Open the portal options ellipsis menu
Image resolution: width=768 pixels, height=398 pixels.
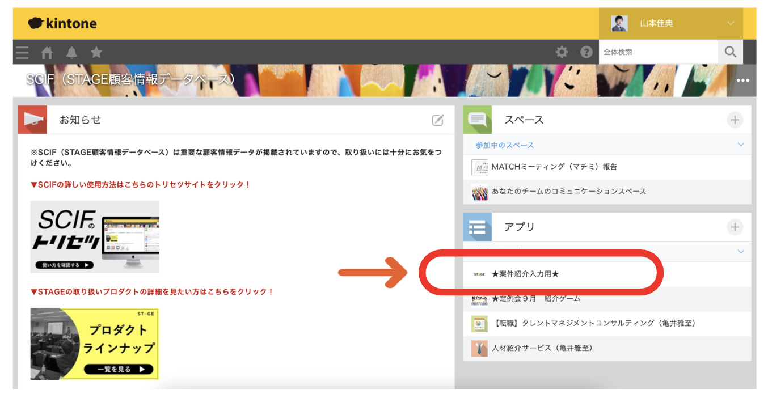point(742,81)
